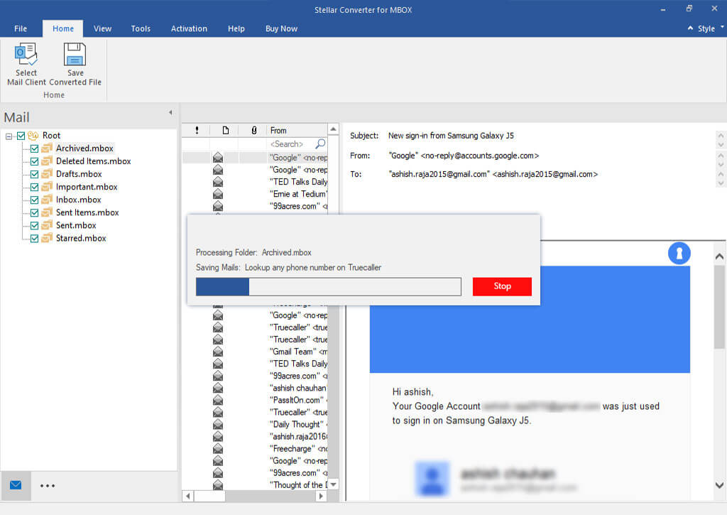
Task: Uncheck the Archived.mbox checkbox
Action: pyautogui.click(x=34, y=149)
